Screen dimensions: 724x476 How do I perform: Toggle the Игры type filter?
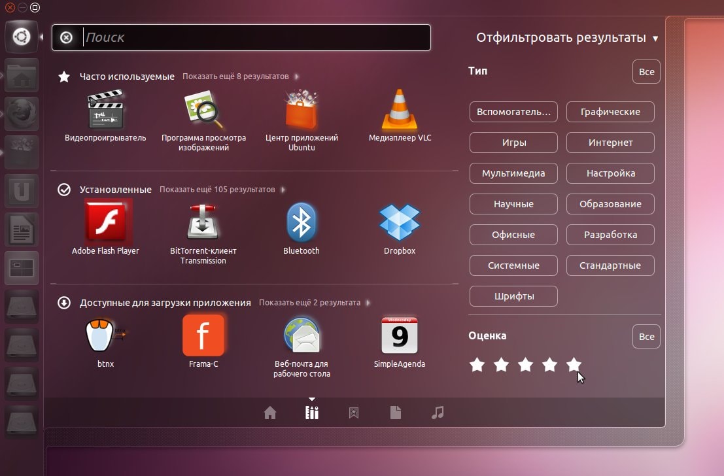pos(513,143)
